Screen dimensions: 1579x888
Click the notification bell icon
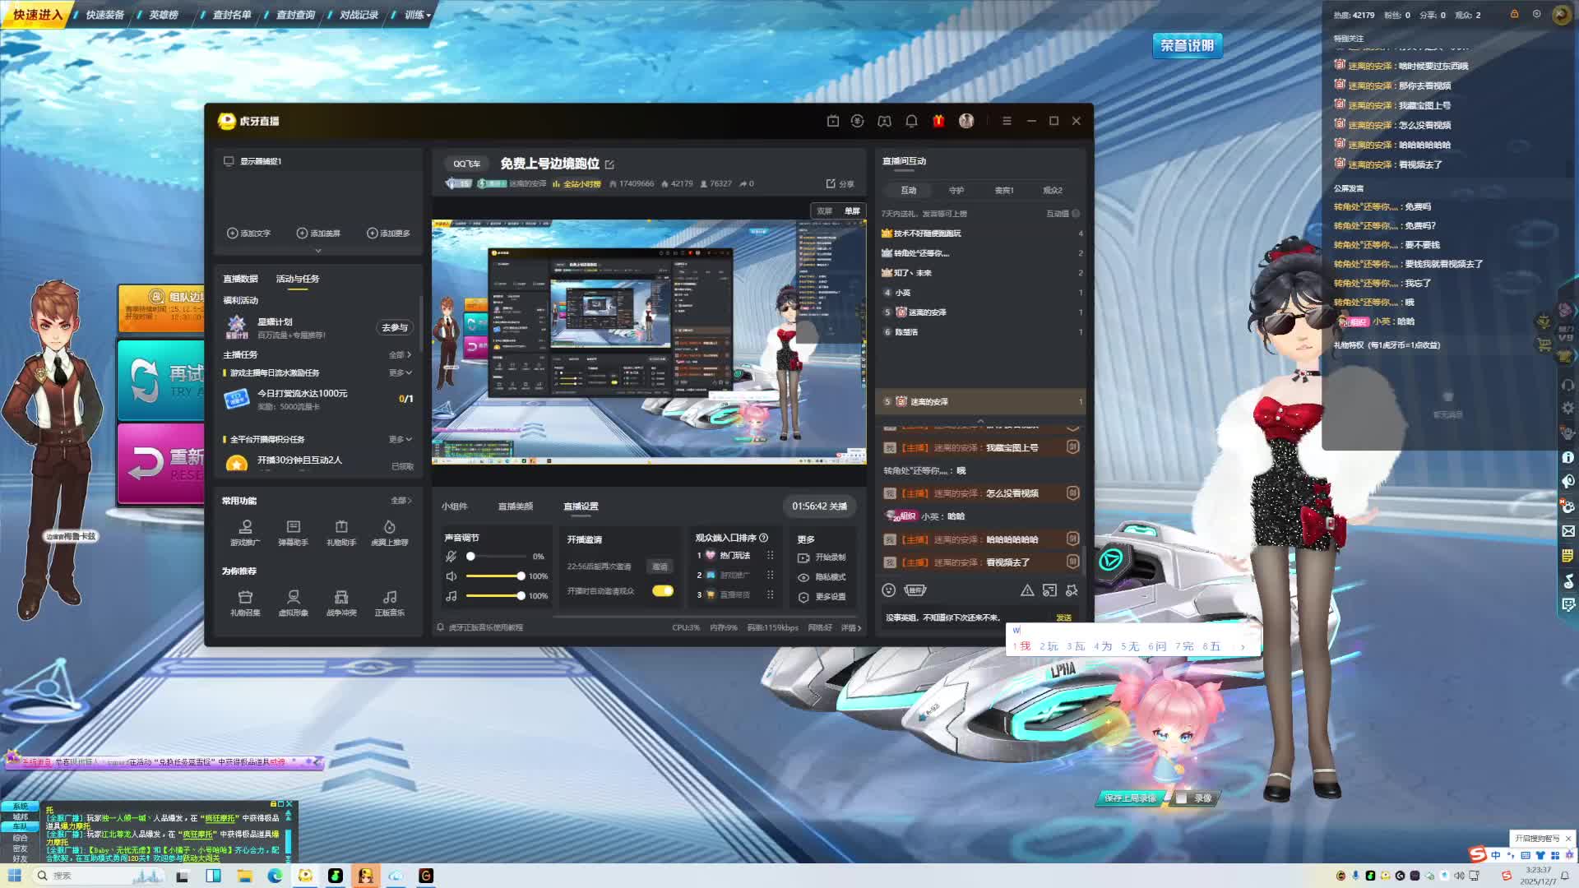pyautogui.click(x=911, y=121)
